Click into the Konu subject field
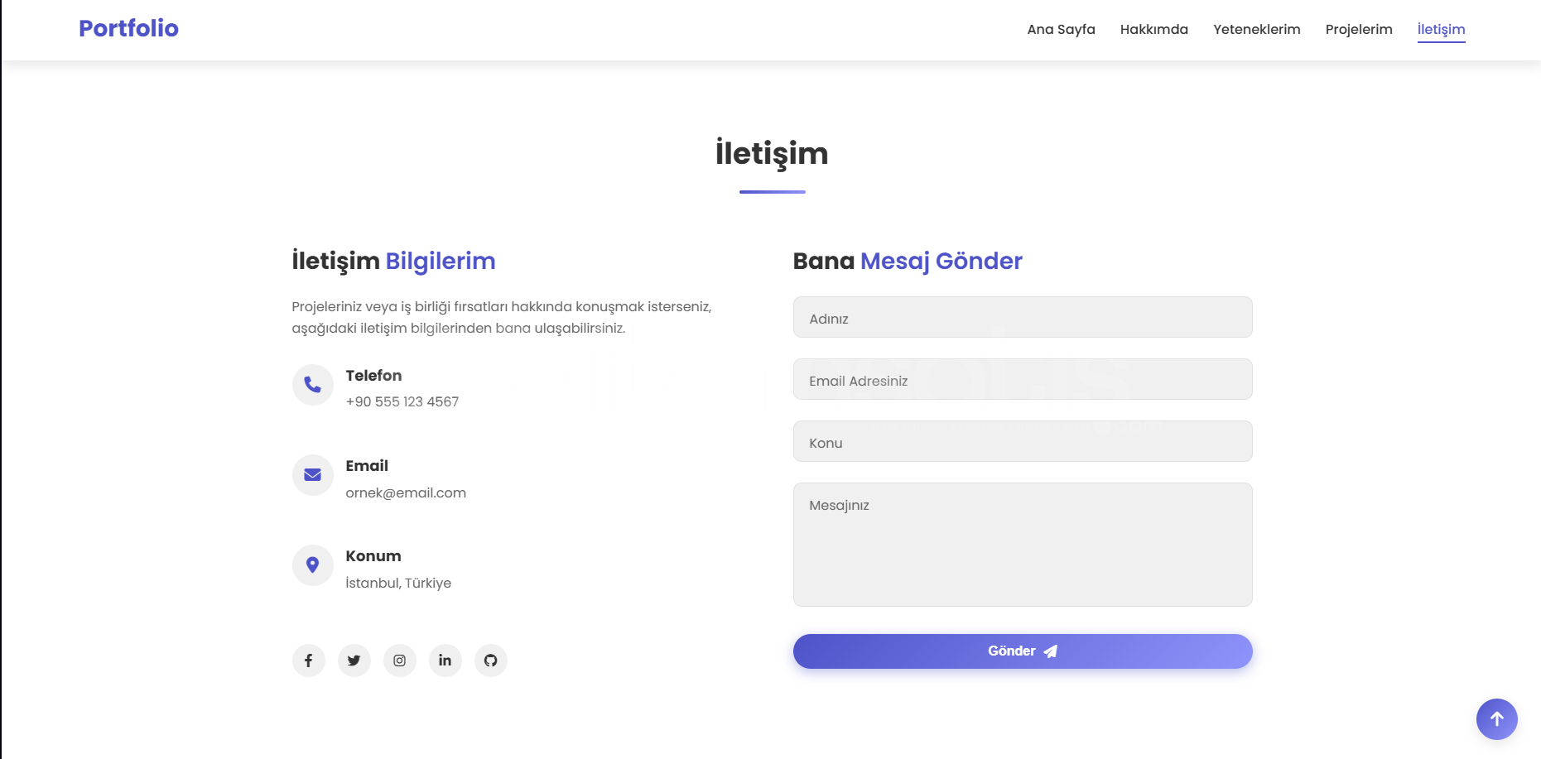 coord(1023,441)
